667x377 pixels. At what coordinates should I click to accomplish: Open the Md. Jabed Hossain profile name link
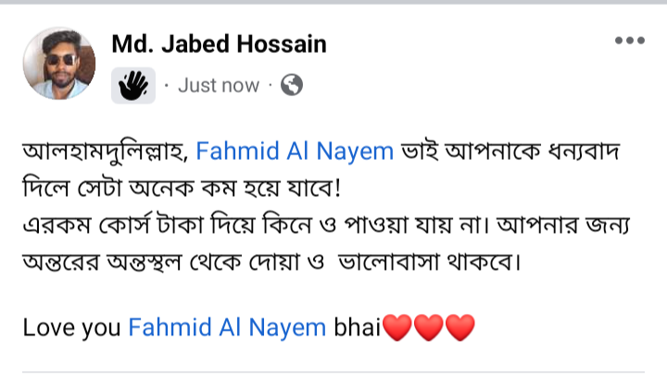(x=219, y=44)
